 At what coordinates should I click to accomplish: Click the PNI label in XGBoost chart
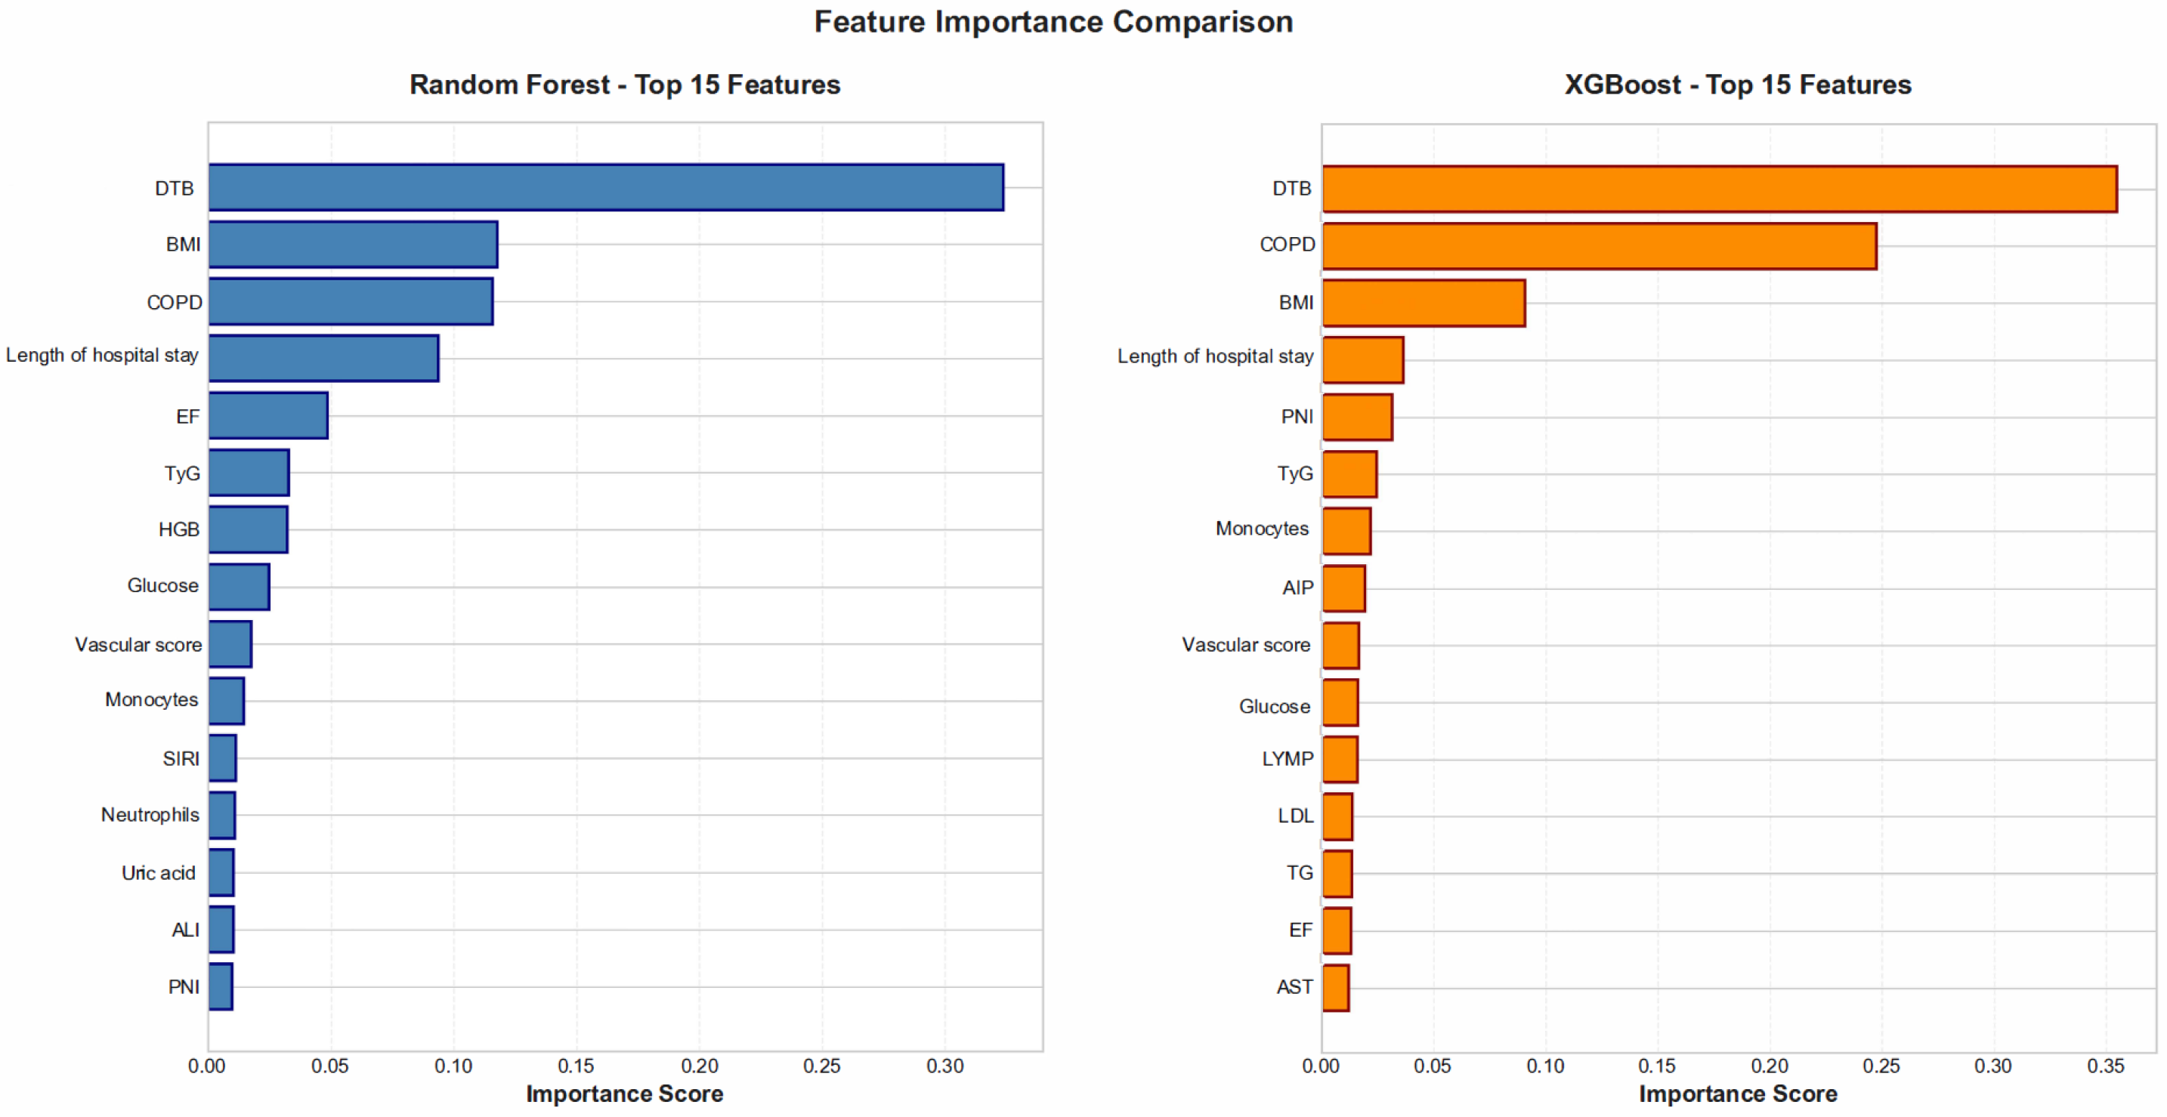(1297, 417)
